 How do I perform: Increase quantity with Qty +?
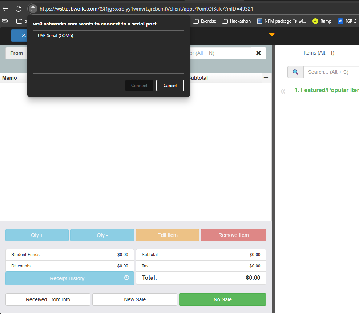pos(37,235)
